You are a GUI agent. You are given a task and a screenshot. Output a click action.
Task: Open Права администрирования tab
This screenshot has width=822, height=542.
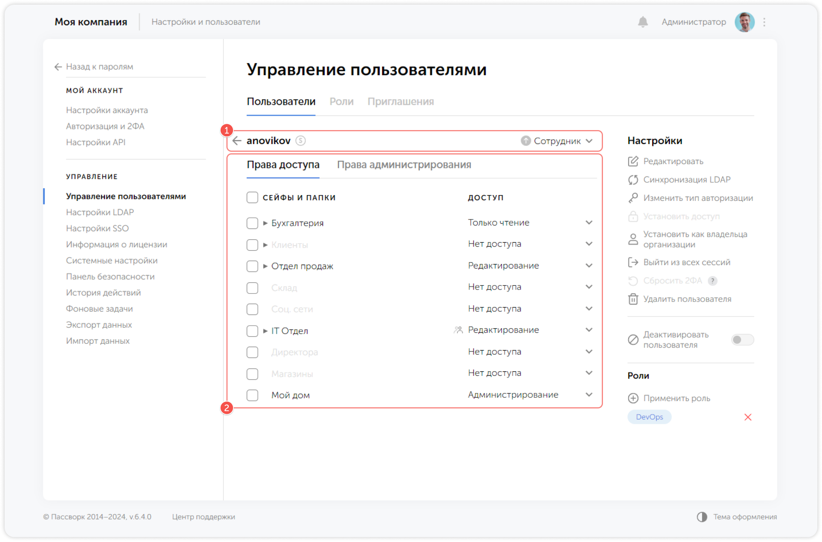pyautogui.click(x=404, y=165)
